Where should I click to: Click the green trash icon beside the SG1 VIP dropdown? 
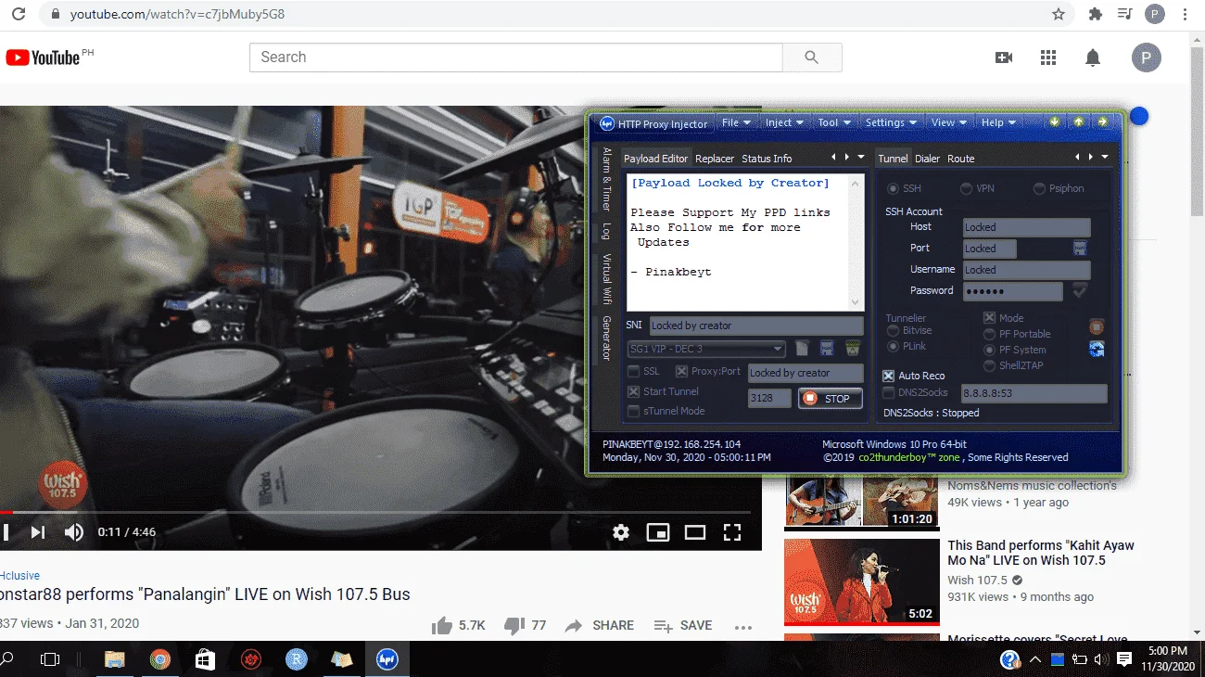point(853,349)
